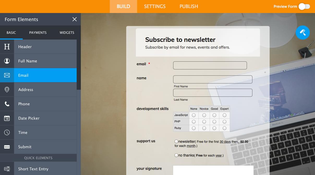The width and height of the screenshot is (315, 175).
Task: Click the First Name text box
Action: point(213,79)
